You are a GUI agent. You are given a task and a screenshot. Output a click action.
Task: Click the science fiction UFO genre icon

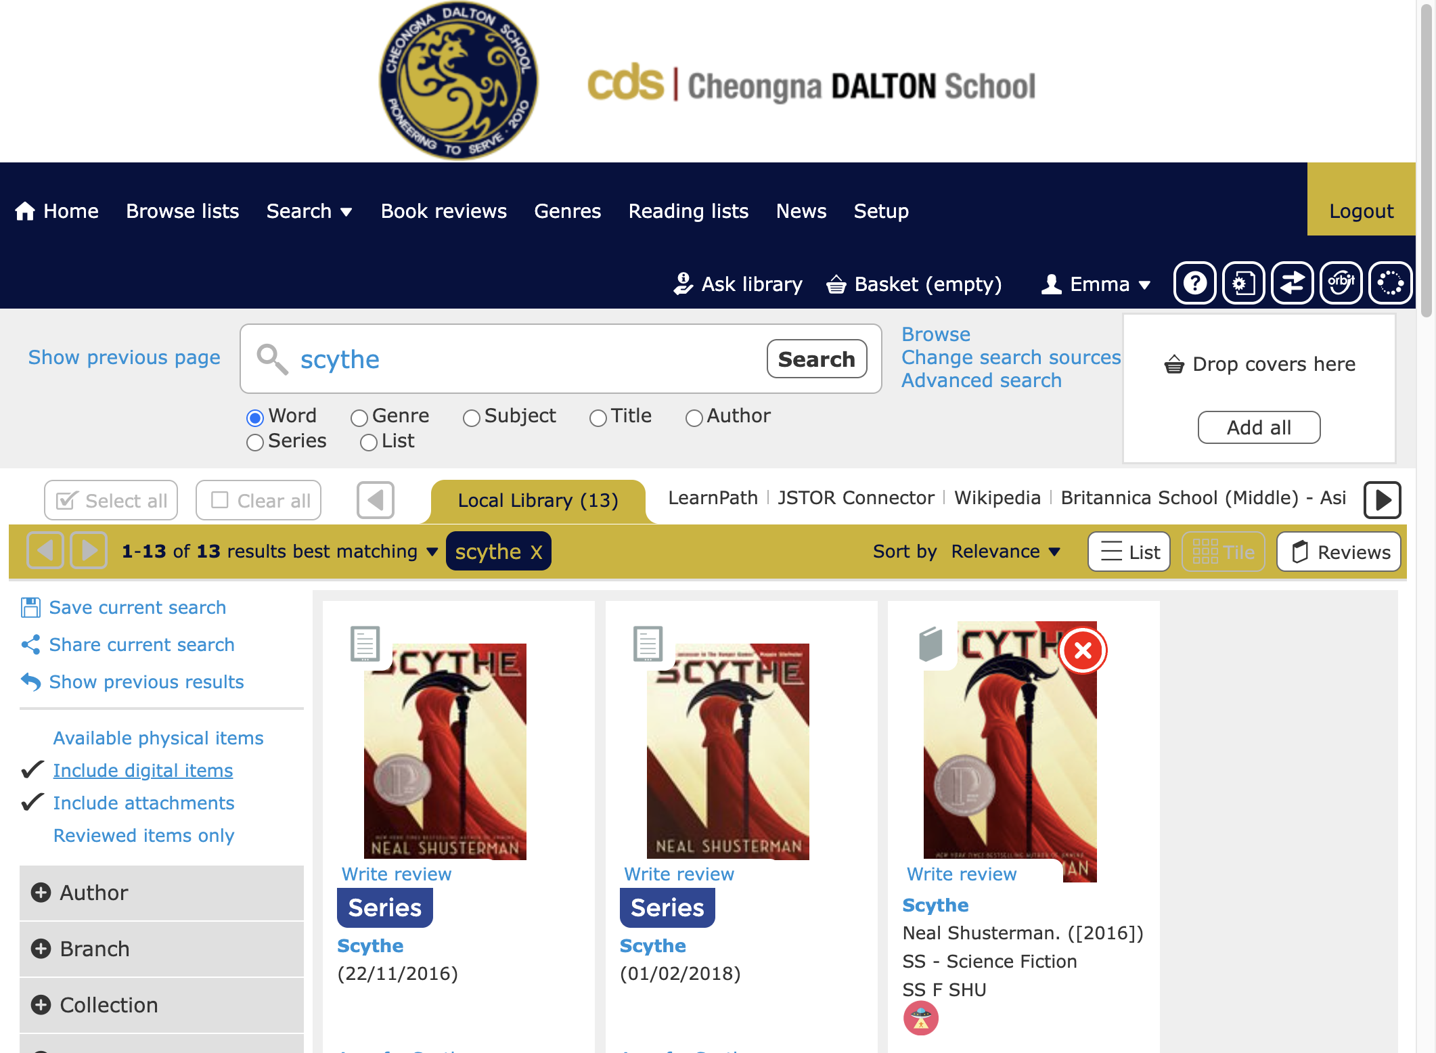pyautogui.click(x=920, y=1018)
